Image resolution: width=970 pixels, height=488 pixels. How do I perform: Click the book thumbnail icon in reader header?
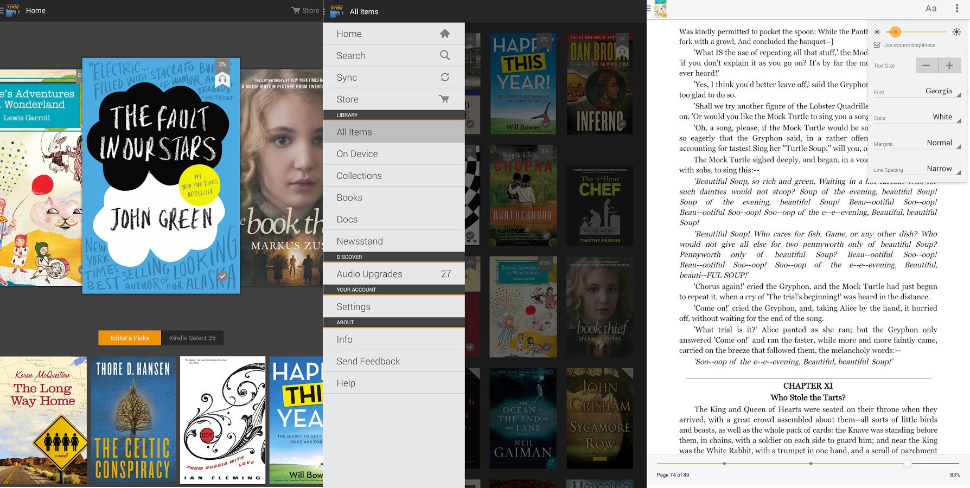[x=660, y=9]
